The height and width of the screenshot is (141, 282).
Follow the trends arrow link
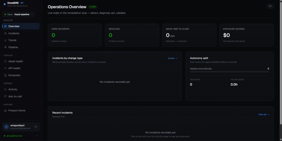tap(172, 58)
